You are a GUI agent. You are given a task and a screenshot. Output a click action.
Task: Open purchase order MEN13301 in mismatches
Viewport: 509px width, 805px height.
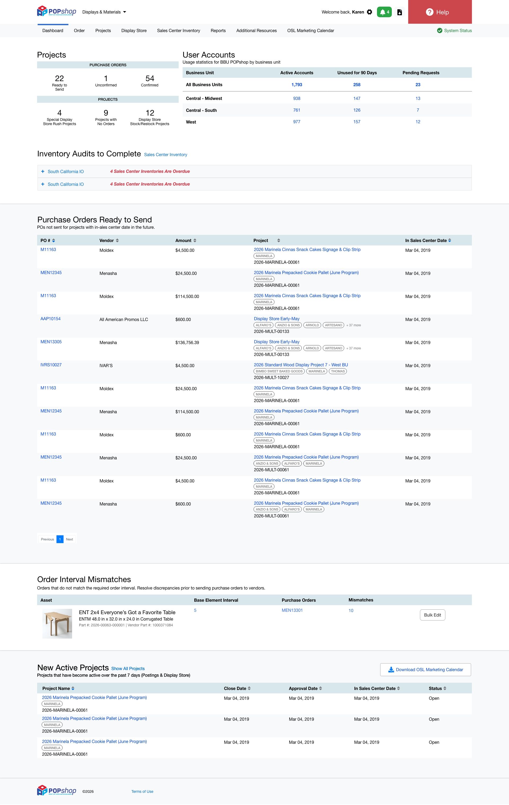pos(292,610)
